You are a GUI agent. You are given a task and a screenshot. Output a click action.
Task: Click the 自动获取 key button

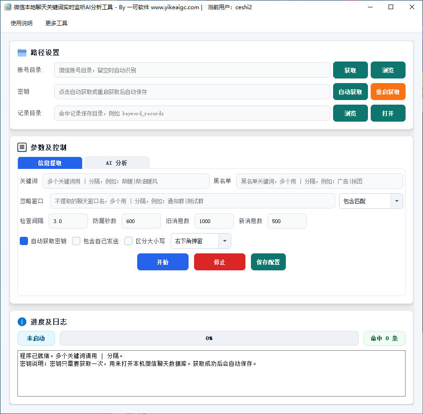[x=350, y=92]
